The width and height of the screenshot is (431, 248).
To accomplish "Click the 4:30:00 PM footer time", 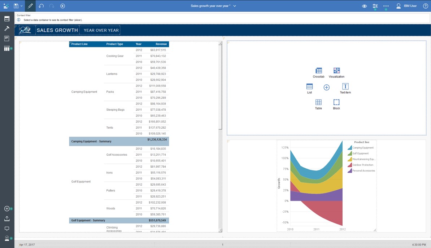I will tap(419, 245).
